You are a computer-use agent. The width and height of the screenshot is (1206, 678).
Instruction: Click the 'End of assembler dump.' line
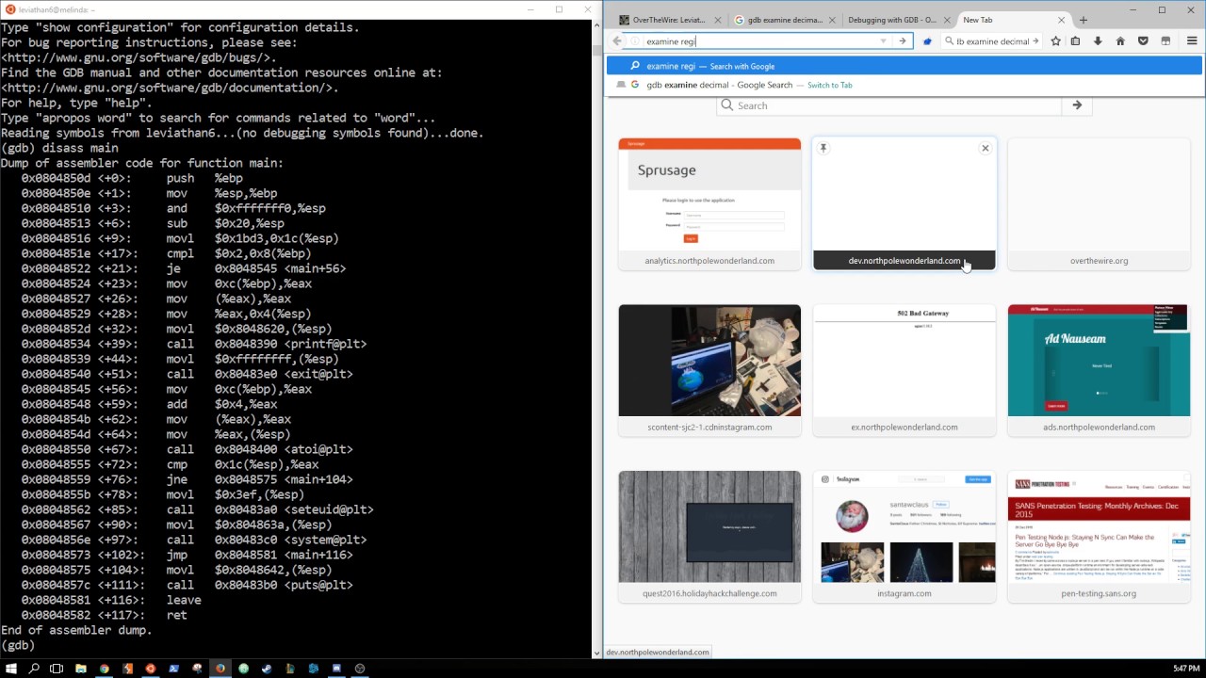(x=76, y=630)
